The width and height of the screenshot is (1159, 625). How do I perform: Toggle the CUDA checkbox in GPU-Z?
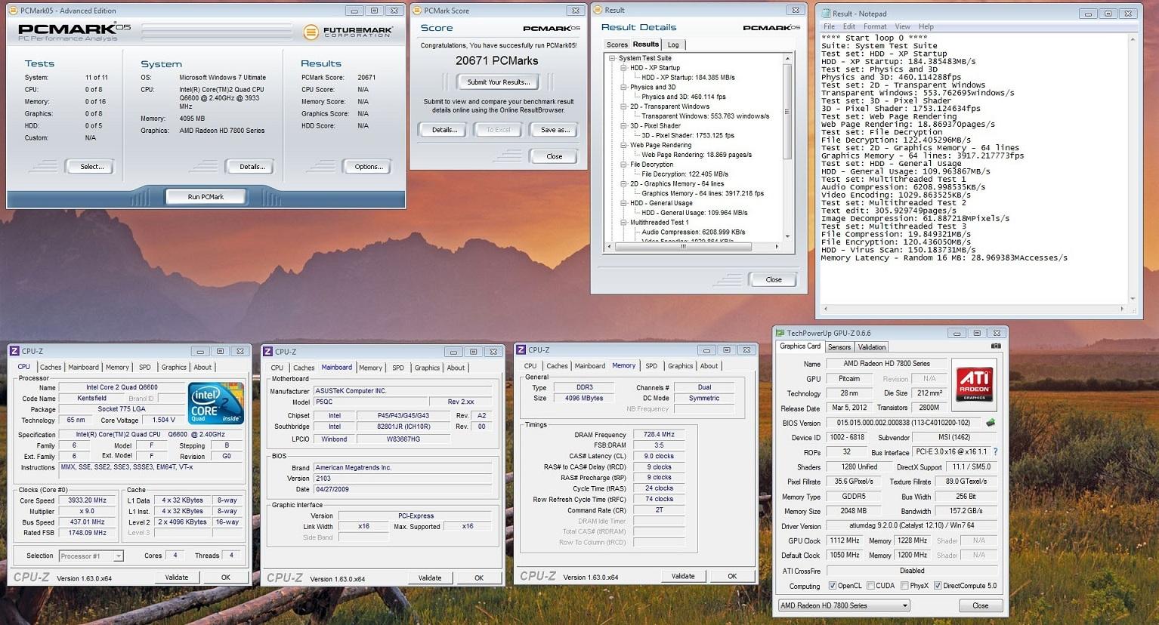(870, 586)
